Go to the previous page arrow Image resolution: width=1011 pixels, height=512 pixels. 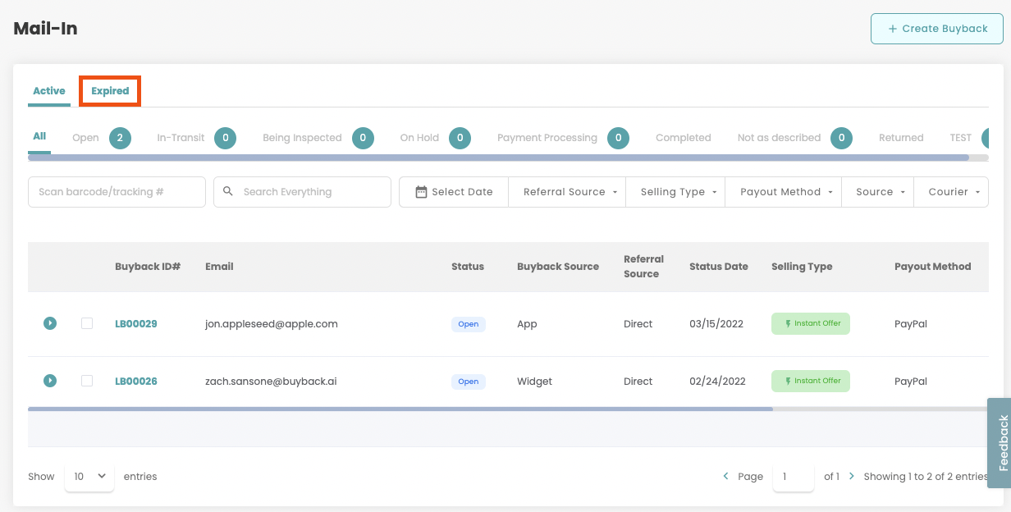click(x=725, y=476)
